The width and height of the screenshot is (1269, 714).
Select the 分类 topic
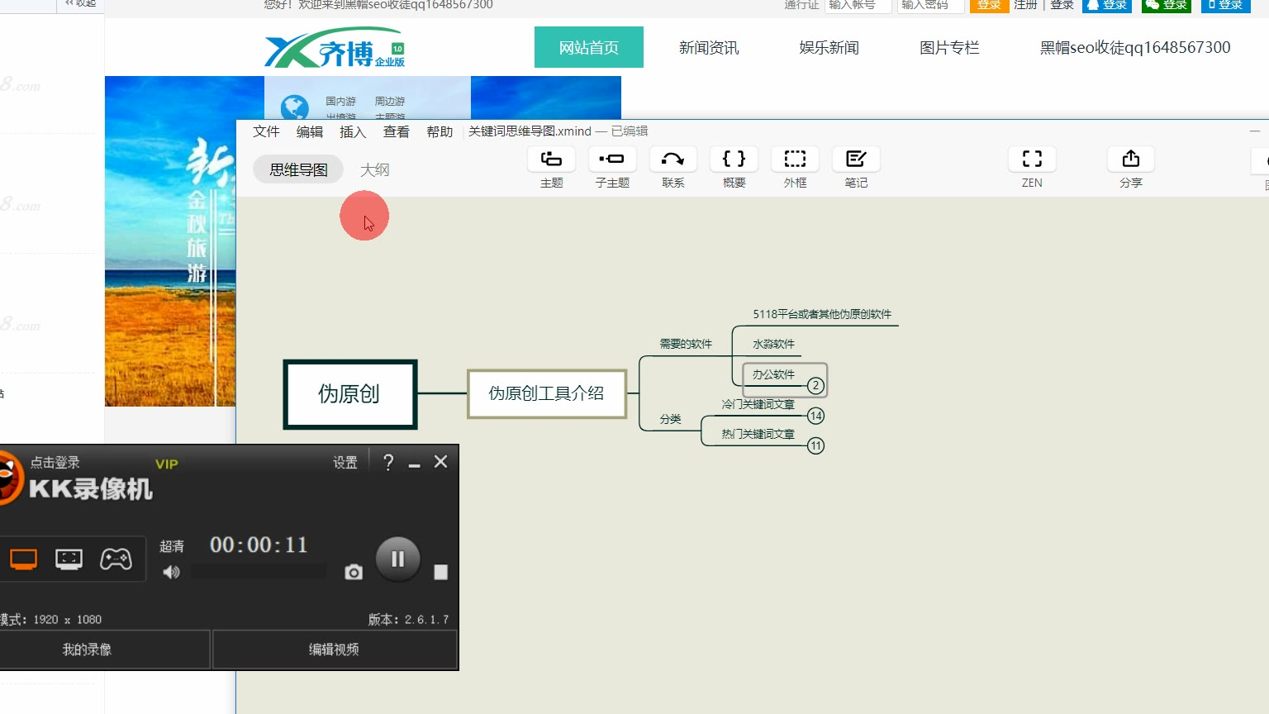point(671,419)
